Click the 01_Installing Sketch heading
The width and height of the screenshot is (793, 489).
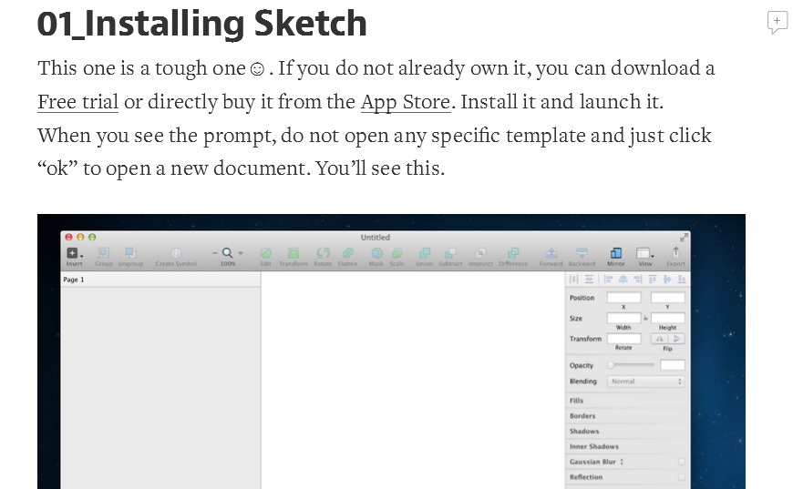(201, 24)
